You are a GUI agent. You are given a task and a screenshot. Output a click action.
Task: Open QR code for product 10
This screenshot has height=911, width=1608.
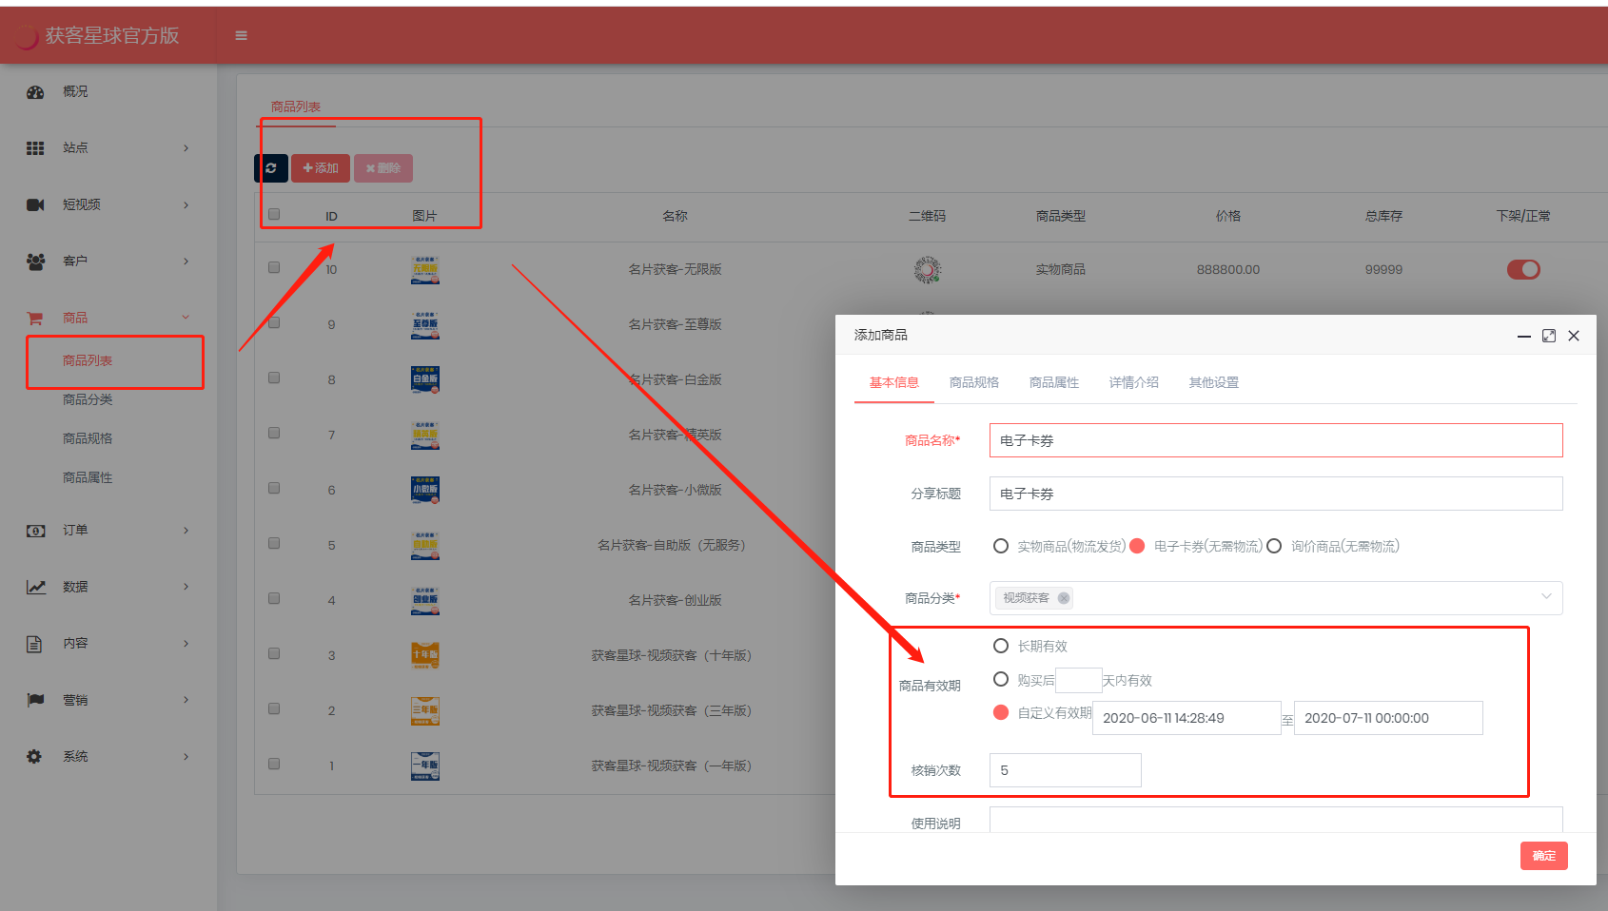tap(927, 270)
